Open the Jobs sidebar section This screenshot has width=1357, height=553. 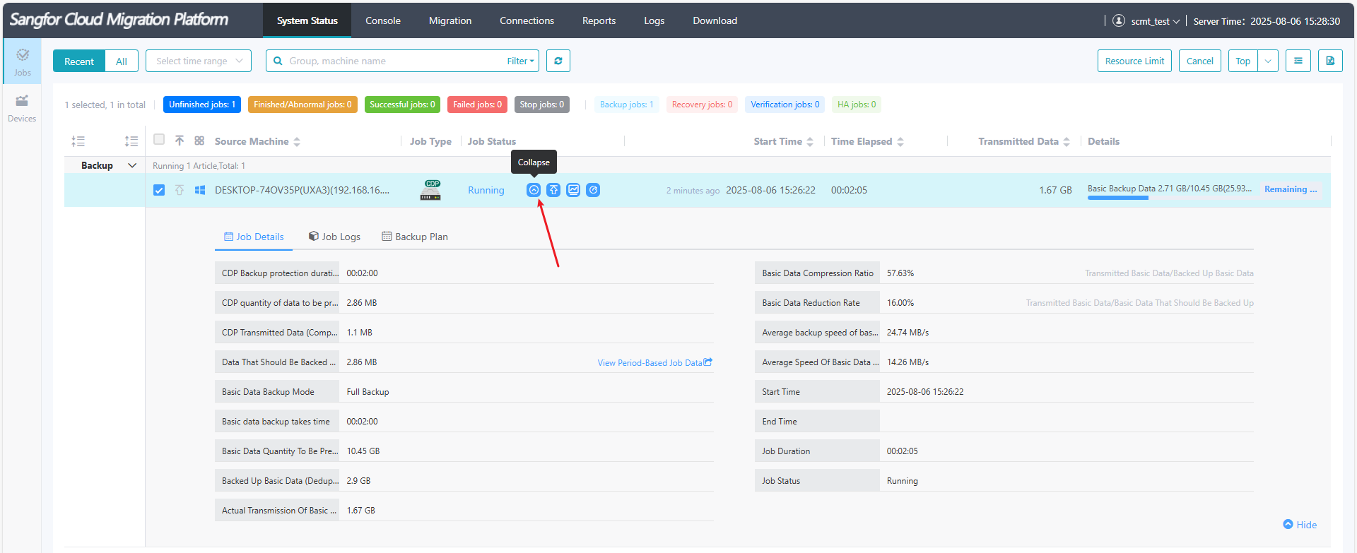[23, 62]
